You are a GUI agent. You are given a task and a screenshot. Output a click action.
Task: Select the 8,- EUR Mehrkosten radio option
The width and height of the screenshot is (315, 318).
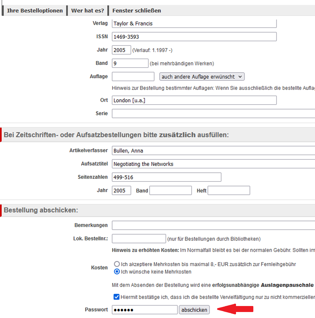tap(117, 264)
